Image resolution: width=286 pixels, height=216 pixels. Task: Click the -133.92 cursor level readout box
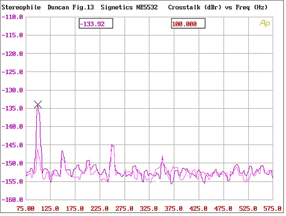point(96,23)
